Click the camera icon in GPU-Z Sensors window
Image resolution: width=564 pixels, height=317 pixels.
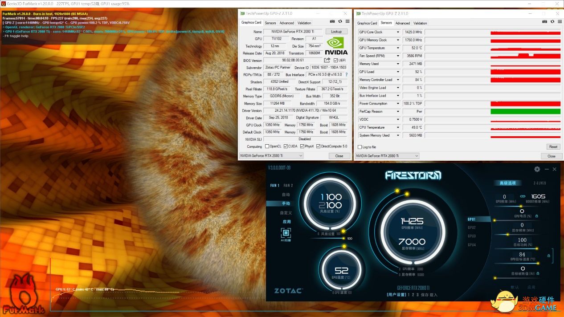tap(544, 21)
